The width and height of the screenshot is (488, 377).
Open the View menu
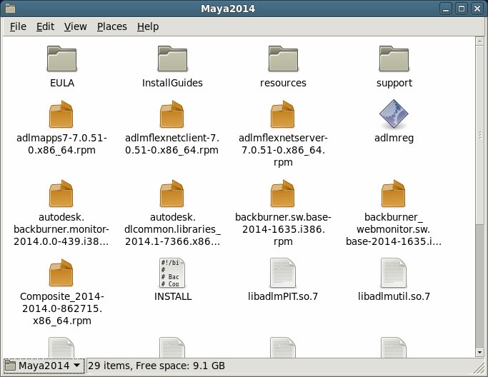click(x=75, y=26)
